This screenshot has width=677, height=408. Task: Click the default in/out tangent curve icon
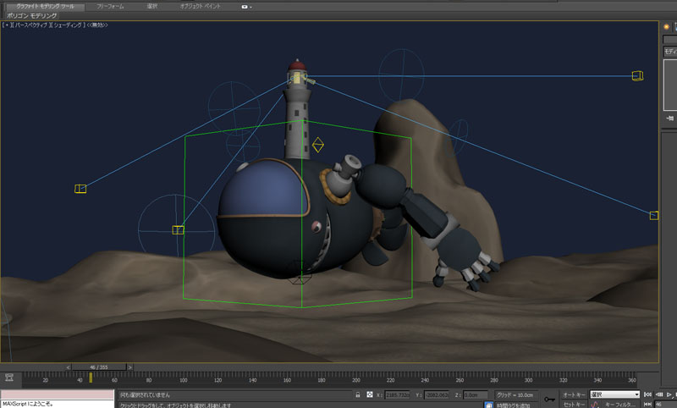click(x=595, y=404)
